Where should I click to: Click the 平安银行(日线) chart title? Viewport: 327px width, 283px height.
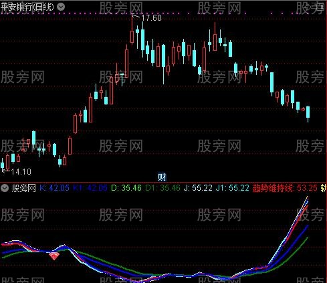pos(27,7)
